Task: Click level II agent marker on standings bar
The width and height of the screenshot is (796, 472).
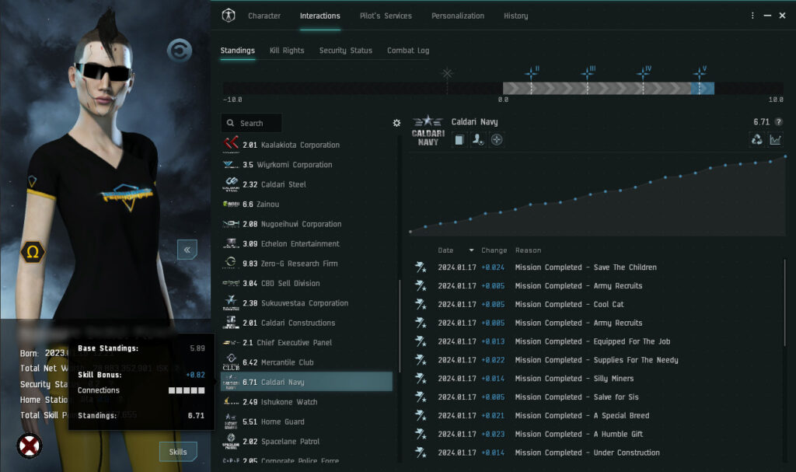Action: click(x=532, y=72)
